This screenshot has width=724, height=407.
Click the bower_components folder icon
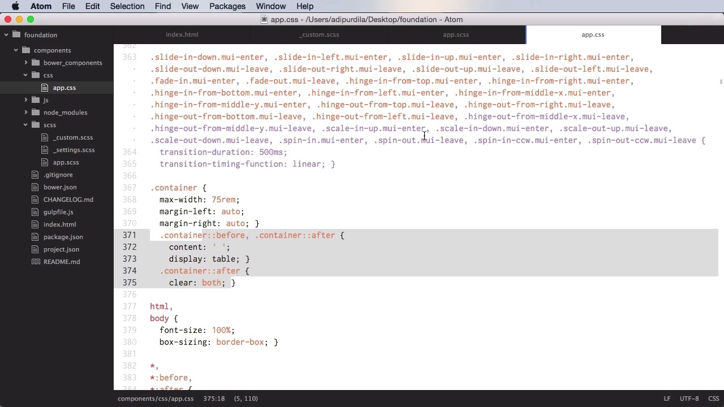(x=36, y=63)
